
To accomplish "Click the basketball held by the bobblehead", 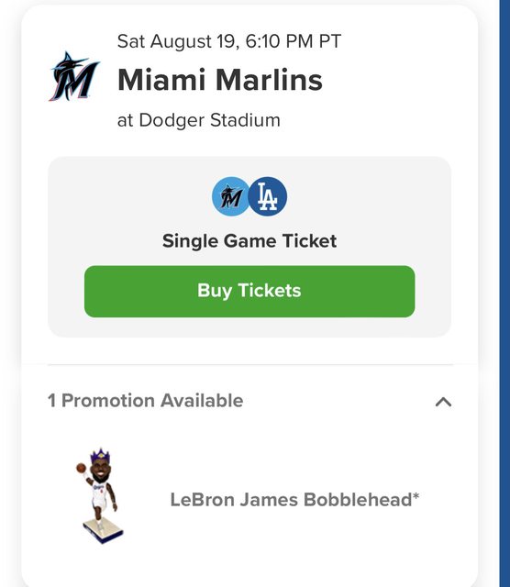I will pyautogui.click(x=81, y=468).
